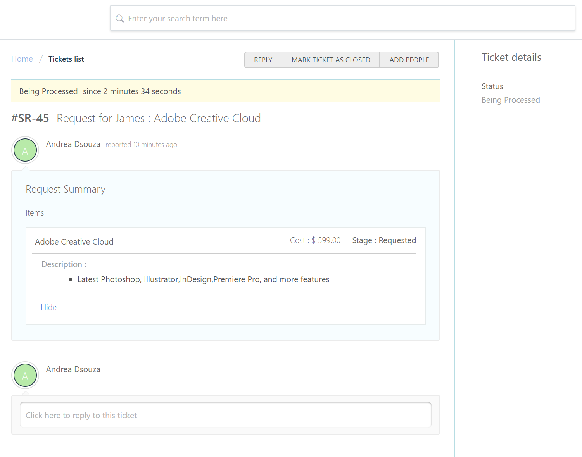Mark ticket as closed
This screenshot has height=457, width=582.
click(x=331, y=60)
